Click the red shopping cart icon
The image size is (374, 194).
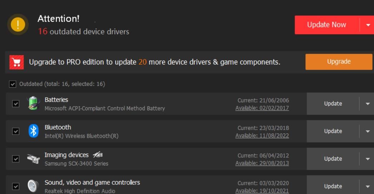[16, 62]
